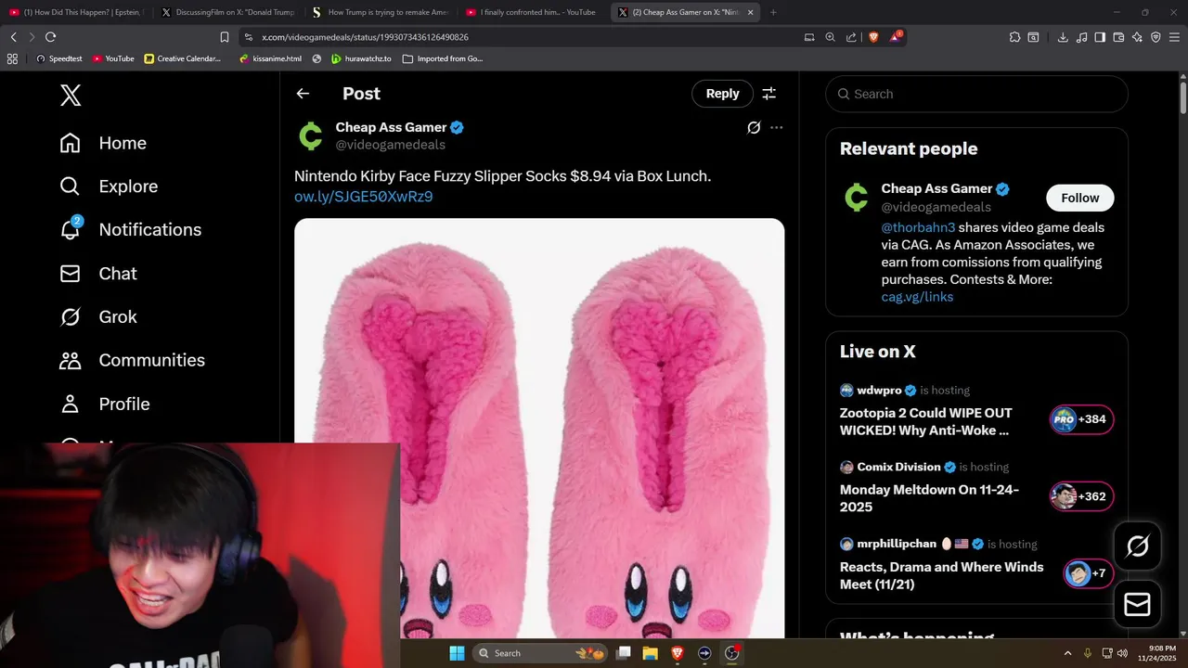The image size is (1188, 668).
Task: Open Profile in the sidebar
Action: [x=105, y=404]
